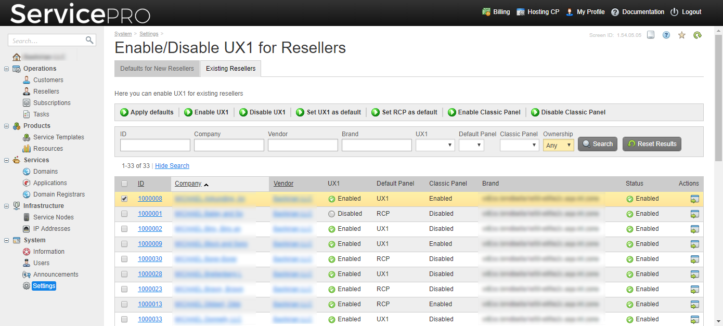Click the Apply defaults toolbar button

(147, 112)
